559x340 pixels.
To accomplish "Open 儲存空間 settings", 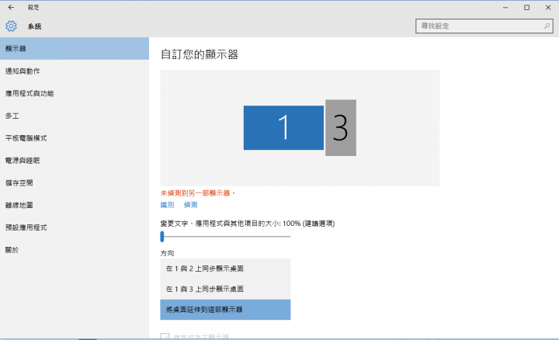I will click(75, 183).
